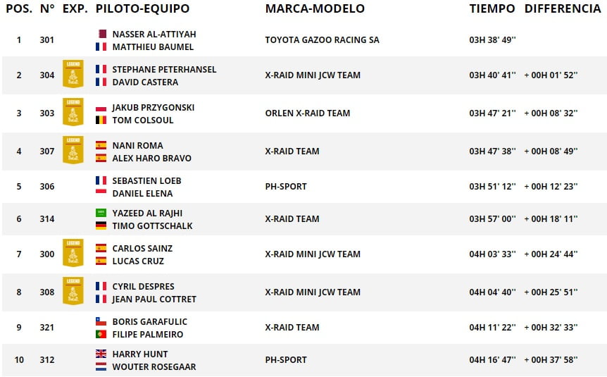This screenshot has width=607, height=377.
Task: Click the UK flag next to Harry Hunt
Action: point(101,354)
